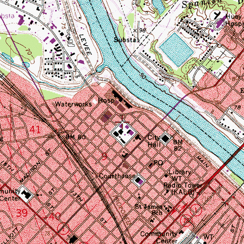Click the Courthouse building symbol
244x244 pixels.
click(139, 181)
